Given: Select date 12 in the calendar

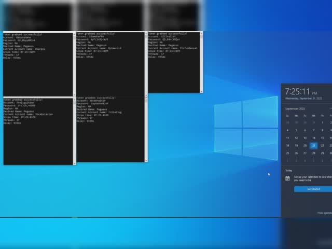Looking at the screenshot, I should click(296, 138).
